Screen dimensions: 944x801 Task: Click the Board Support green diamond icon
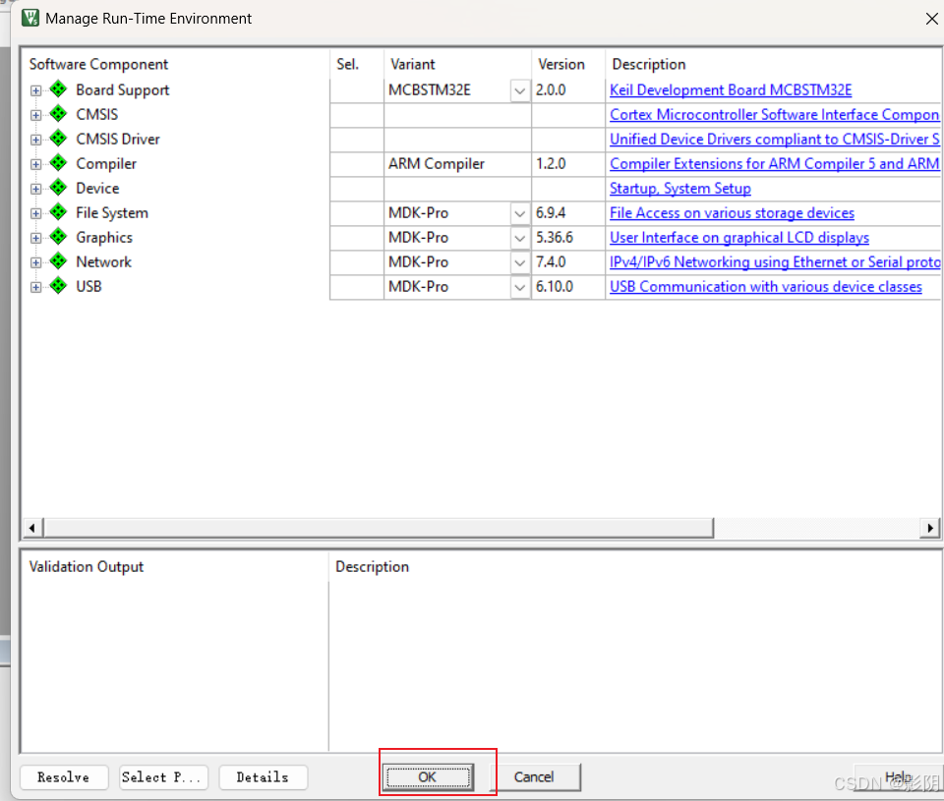tap(58, 89)
